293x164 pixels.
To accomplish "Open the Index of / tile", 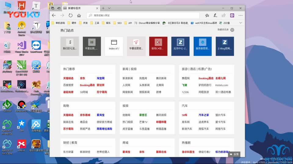I will coord(114,46).
